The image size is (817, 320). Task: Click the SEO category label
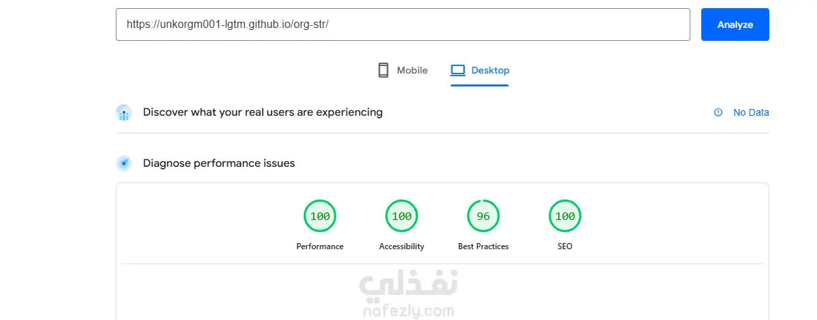(x=565, y=246)
